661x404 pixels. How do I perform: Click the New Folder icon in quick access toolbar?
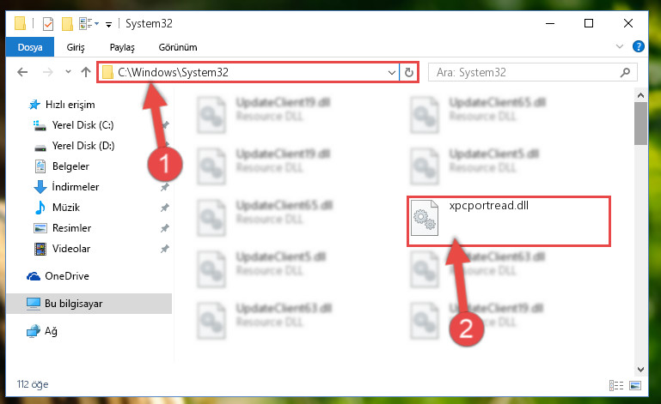click(67, 24)
